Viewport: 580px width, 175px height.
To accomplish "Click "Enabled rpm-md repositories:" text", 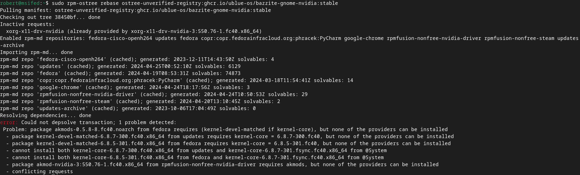I will pyautogui.click(x=43, y=38).
